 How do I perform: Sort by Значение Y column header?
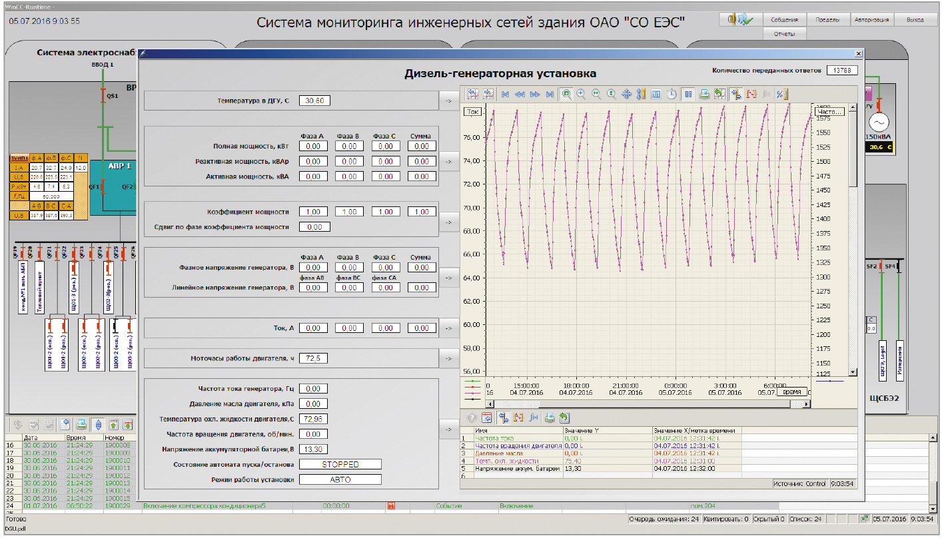(608, 431)
